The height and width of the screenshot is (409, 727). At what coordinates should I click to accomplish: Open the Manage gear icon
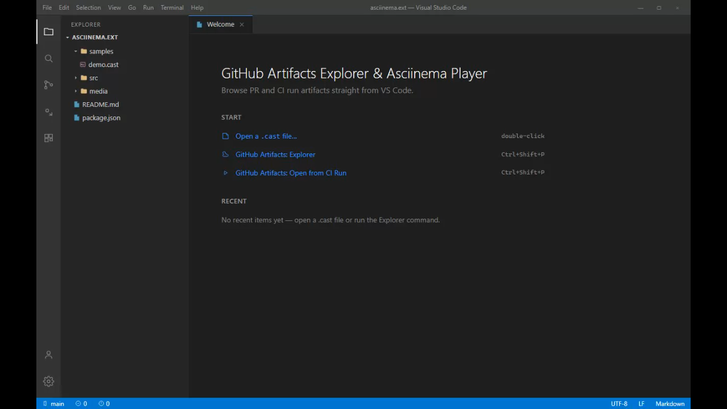coord(48,381)
